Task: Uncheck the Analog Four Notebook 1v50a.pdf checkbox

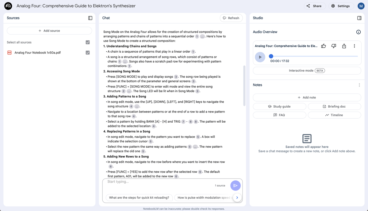Action: pos(88,53)
